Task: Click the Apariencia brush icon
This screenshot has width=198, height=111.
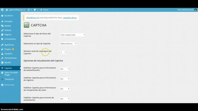Action: (x=2, y=45)
